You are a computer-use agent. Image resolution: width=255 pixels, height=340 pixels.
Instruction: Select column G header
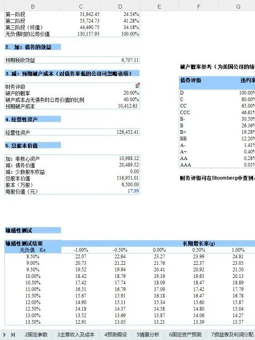click(x=238, y=6)
